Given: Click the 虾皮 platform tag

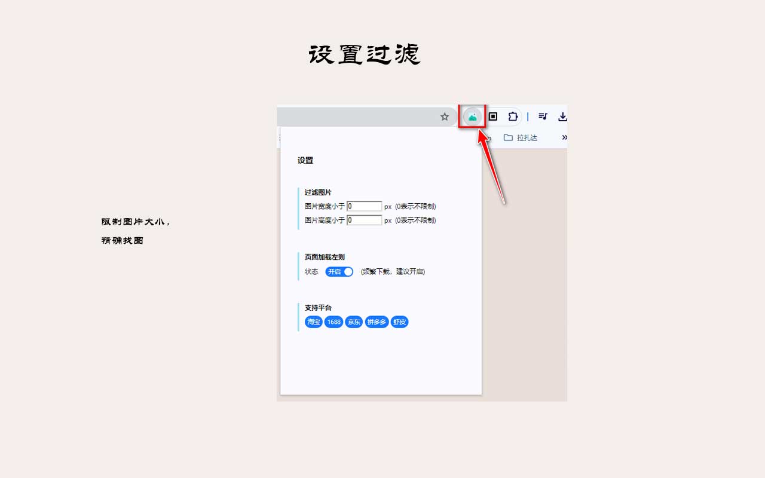Looking at the screenshot, I should click(399, 322).
